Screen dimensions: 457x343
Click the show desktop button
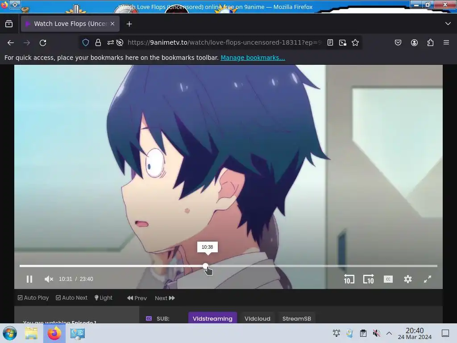[445, 333]
